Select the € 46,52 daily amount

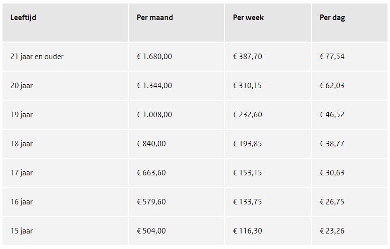[332, 115]
